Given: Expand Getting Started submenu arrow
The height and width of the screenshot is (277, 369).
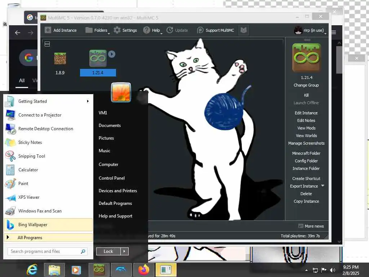Looking at the screenshot, I should click(x=88, y=101).
